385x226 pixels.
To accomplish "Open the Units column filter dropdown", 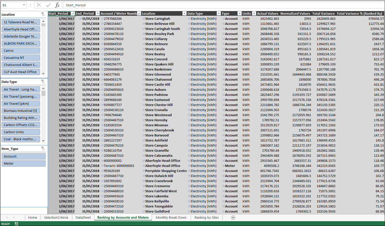I will click(254, 13).
